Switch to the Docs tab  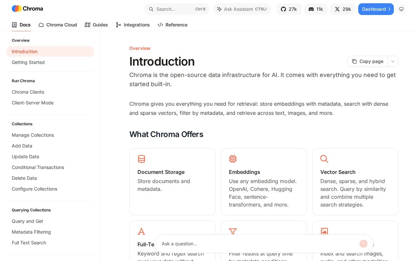tap(21, 25)
